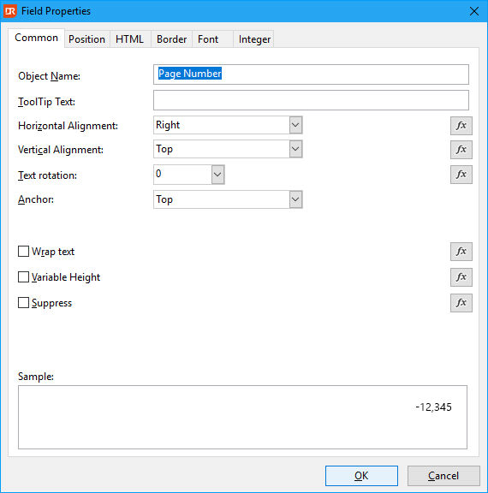Viewport: 488px width, 493px height.
Task: Open formula editor for Vertical Alignment
Action: point(461,149)
